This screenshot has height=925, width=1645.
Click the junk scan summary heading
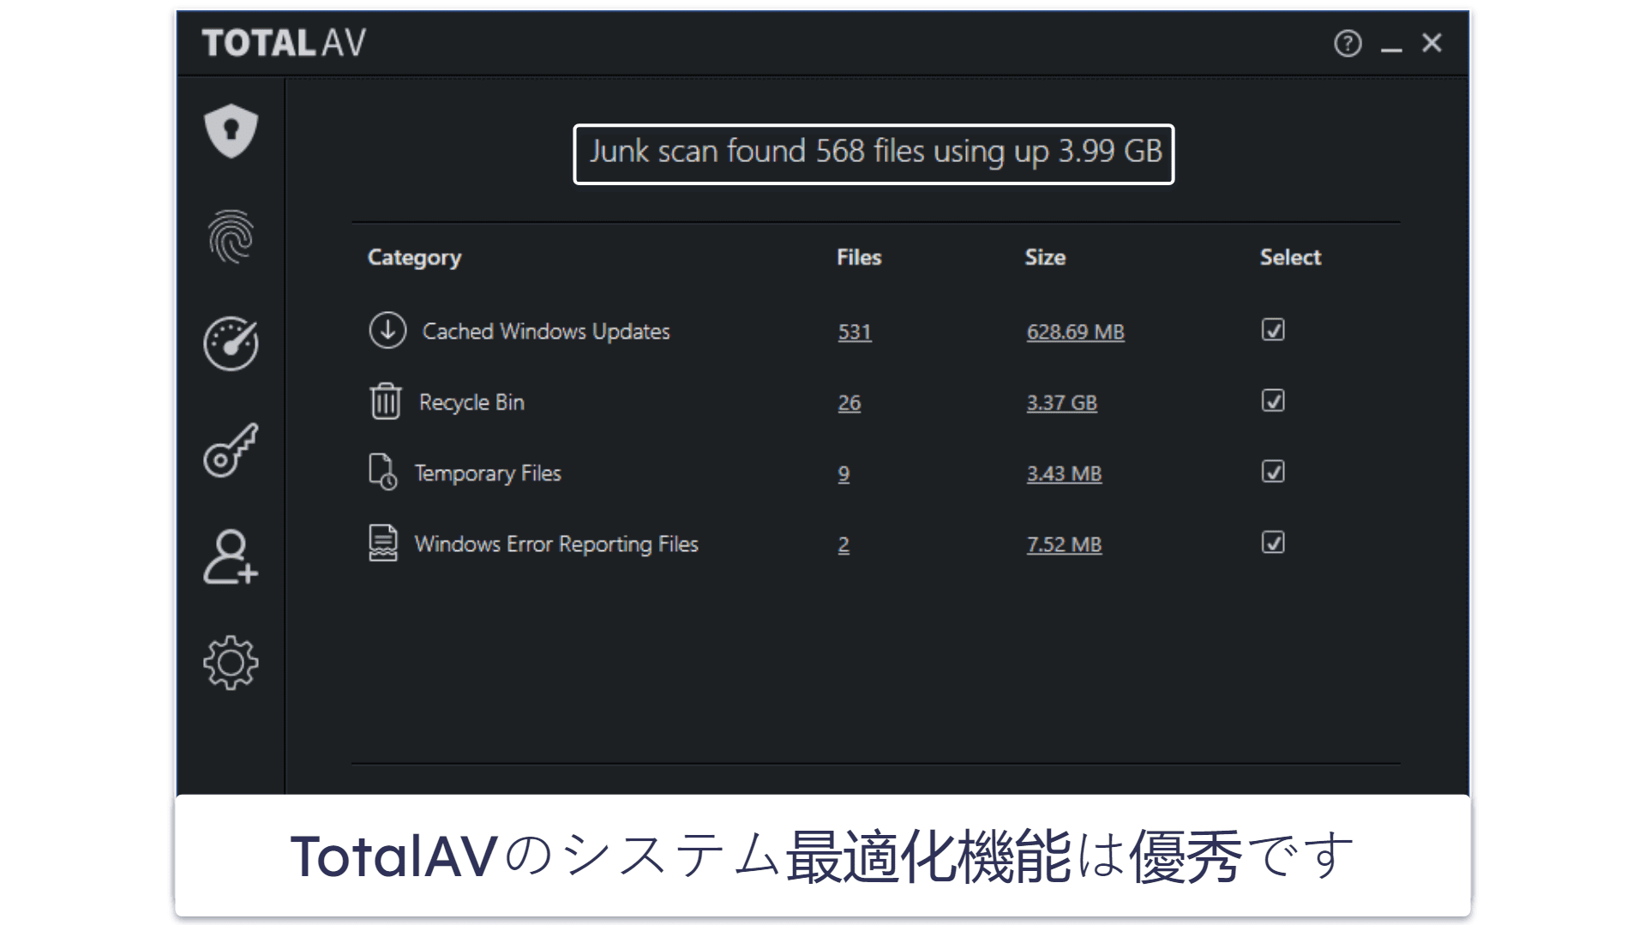tap(874, 153)
